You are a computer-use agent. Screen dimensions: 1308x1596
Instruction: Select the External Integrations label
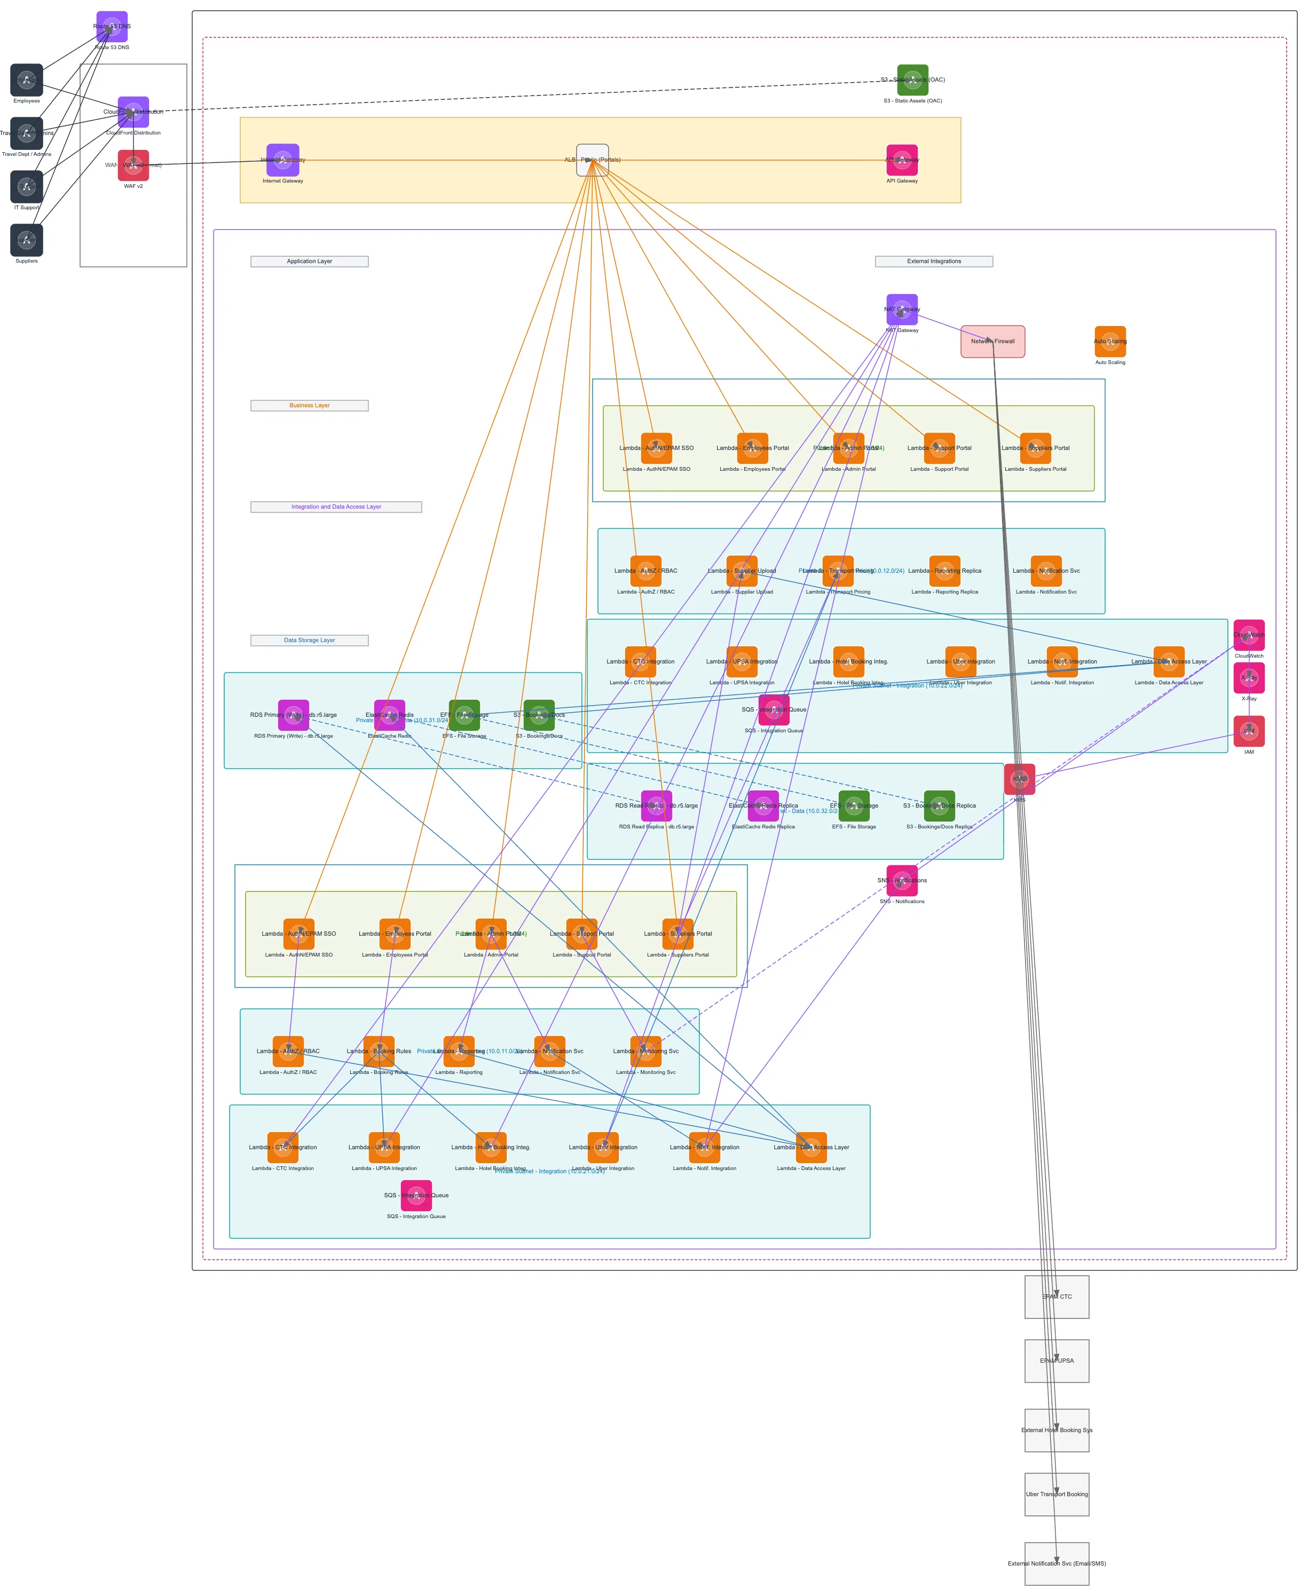934,262
